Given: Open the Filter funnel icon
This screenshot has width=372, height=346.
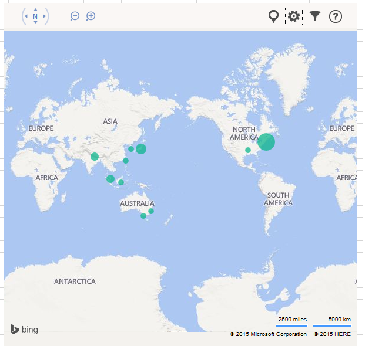Looking at the screenshot, I should click(x=315, y=16).
